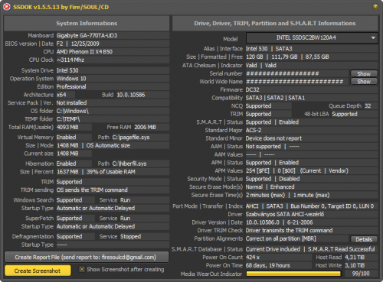383x282 pixels.
Task: Select Windows Search Service value Run
Action: click(x=125, y=200)
